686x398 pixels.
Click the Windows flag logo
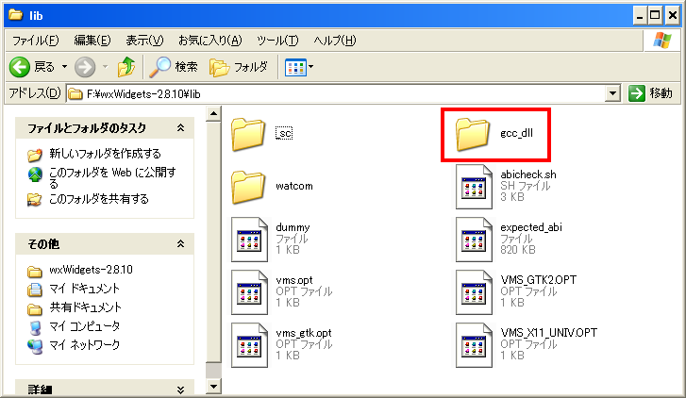pyautogui.click(x=662, y=41)
